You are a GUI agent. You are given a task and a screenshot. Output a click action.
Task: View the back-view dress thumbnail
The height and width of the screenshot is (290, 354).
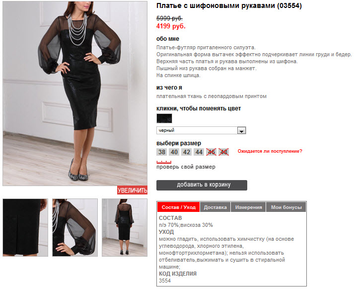pos(125,227)
